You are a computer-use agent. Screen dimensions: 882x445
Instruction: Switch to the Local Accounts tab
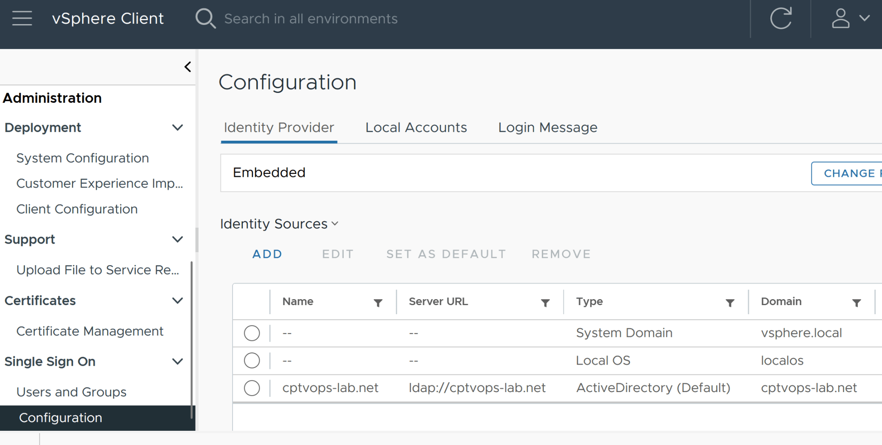416,127
